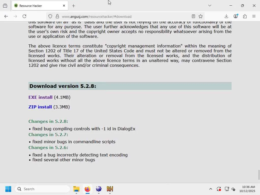Show site security info via the padlock icon
The height and width of the screenshot is (195, 260).
click(57, 17)
